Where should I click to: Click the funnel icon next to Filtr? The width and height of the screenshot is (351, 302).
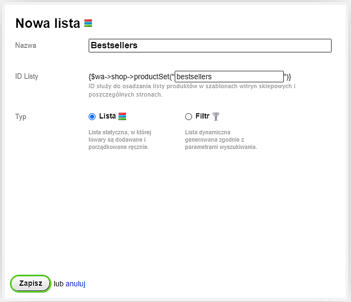click(x=216, y=116)
